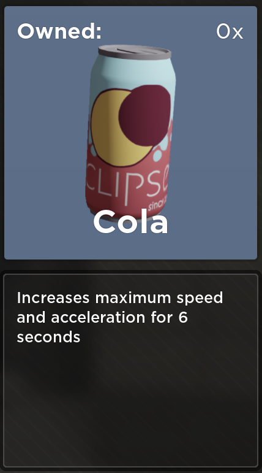Click the 'and acceleration for 6' text line
The width and height of the screenshot is (262, 473).
[x=102, y=317]
